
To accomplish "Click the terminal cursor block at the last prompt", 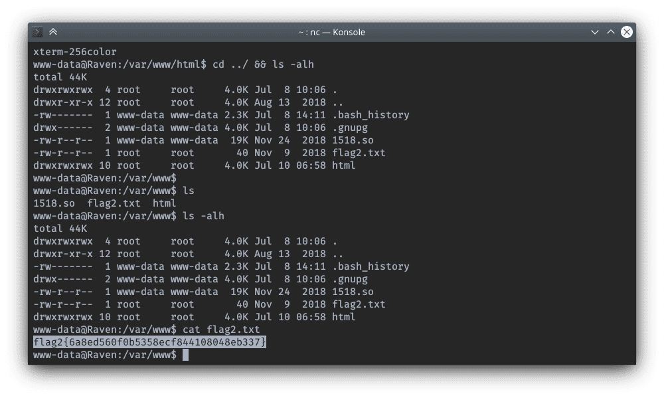I will (x=185, y=355).
